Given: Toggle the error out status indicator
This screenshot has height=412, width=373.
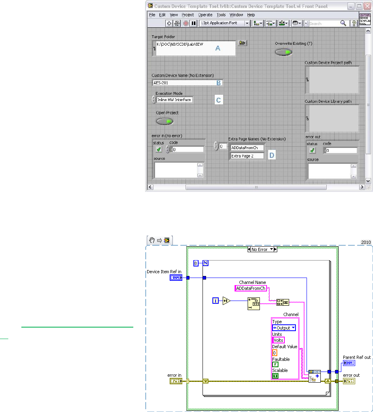Looking at the screenshot, I should click(312, 150).
